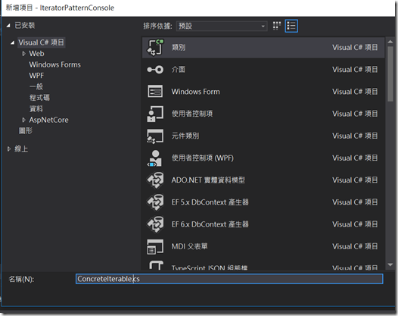The height and width of the screenshot is (316, 398).
Task: Click the 名稱 file name input field
Action: (229, 279)
